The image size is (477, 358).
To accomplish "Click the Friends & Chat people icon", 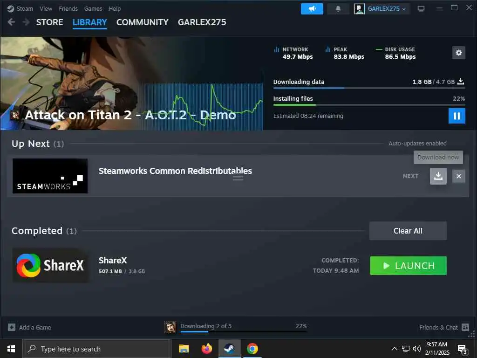I will 465,327.
